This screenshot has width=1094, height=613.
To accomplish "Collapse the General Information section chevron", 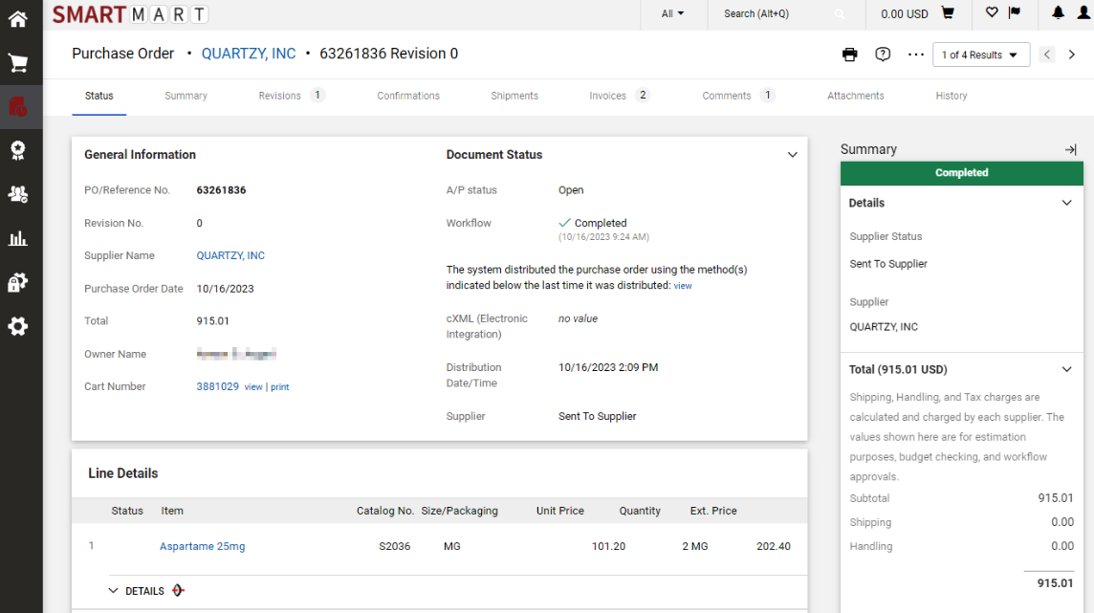I will 792,155.
